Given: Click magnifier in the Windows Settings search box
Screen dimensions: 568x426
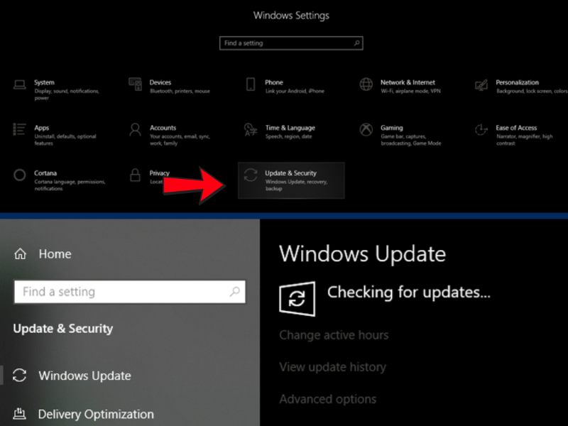Looking at the screenshot, I should 357,43.
